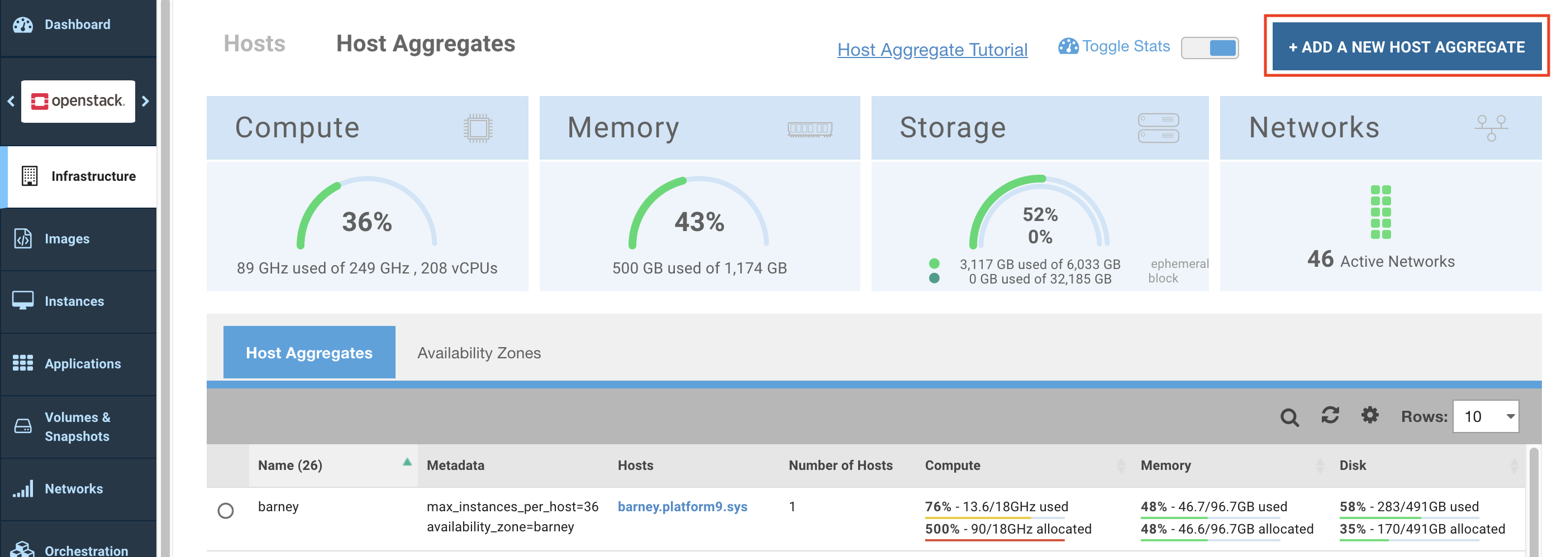The width and height of the screenshot is (1552, 557).
Task: Open Networks in the sidebar
Action: (x=74, y=489)
